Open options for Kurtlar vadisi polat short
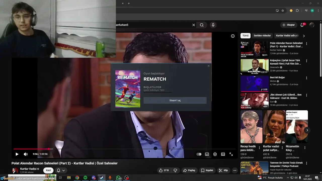This screenshot has width=322, height=181. [282, 148]
